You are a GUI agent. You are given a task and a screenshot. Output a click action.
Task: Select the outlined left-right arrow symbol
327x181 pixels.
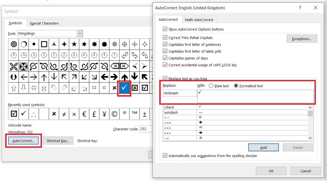click(x=34, y=88)
